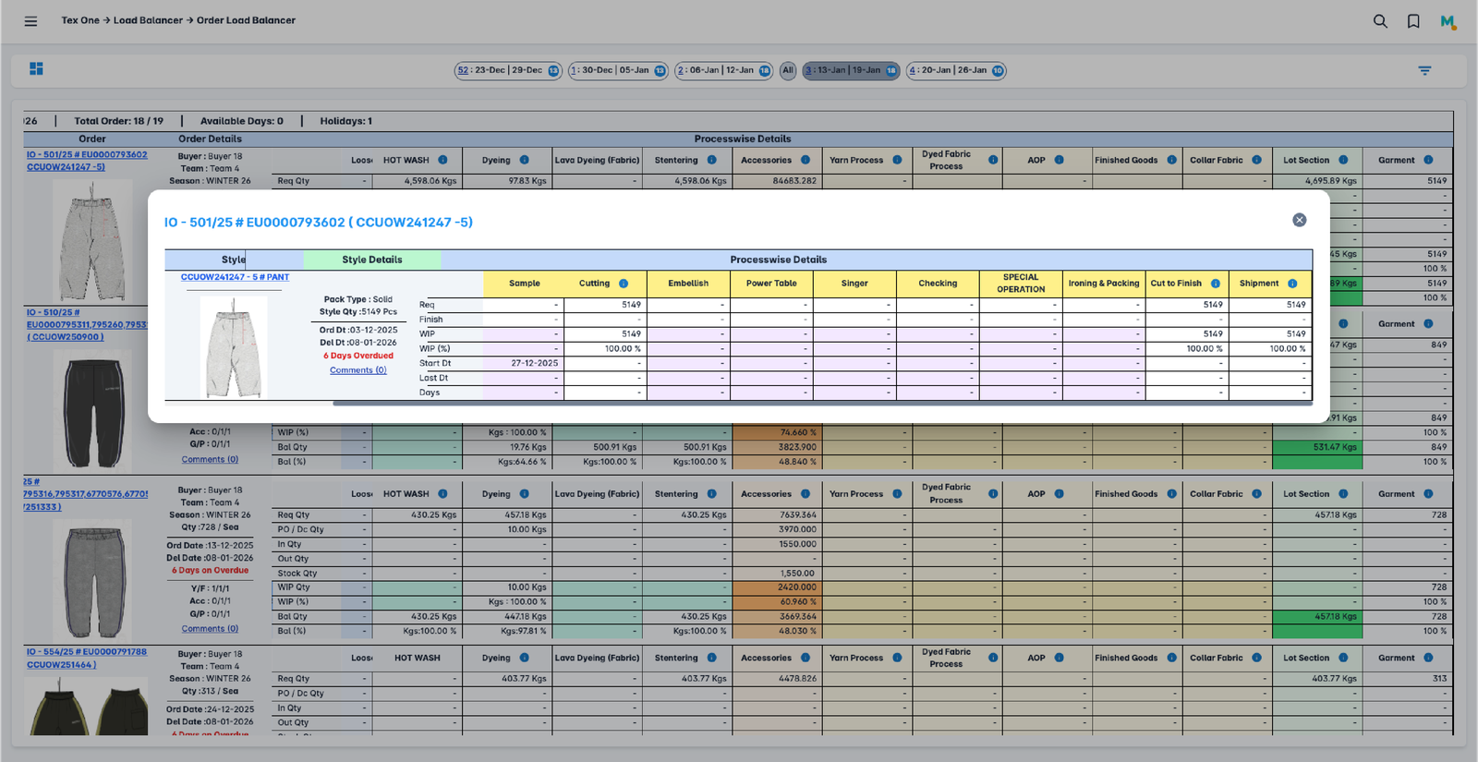
Task: Select the All weeks chip
Action: click(787, 70)
